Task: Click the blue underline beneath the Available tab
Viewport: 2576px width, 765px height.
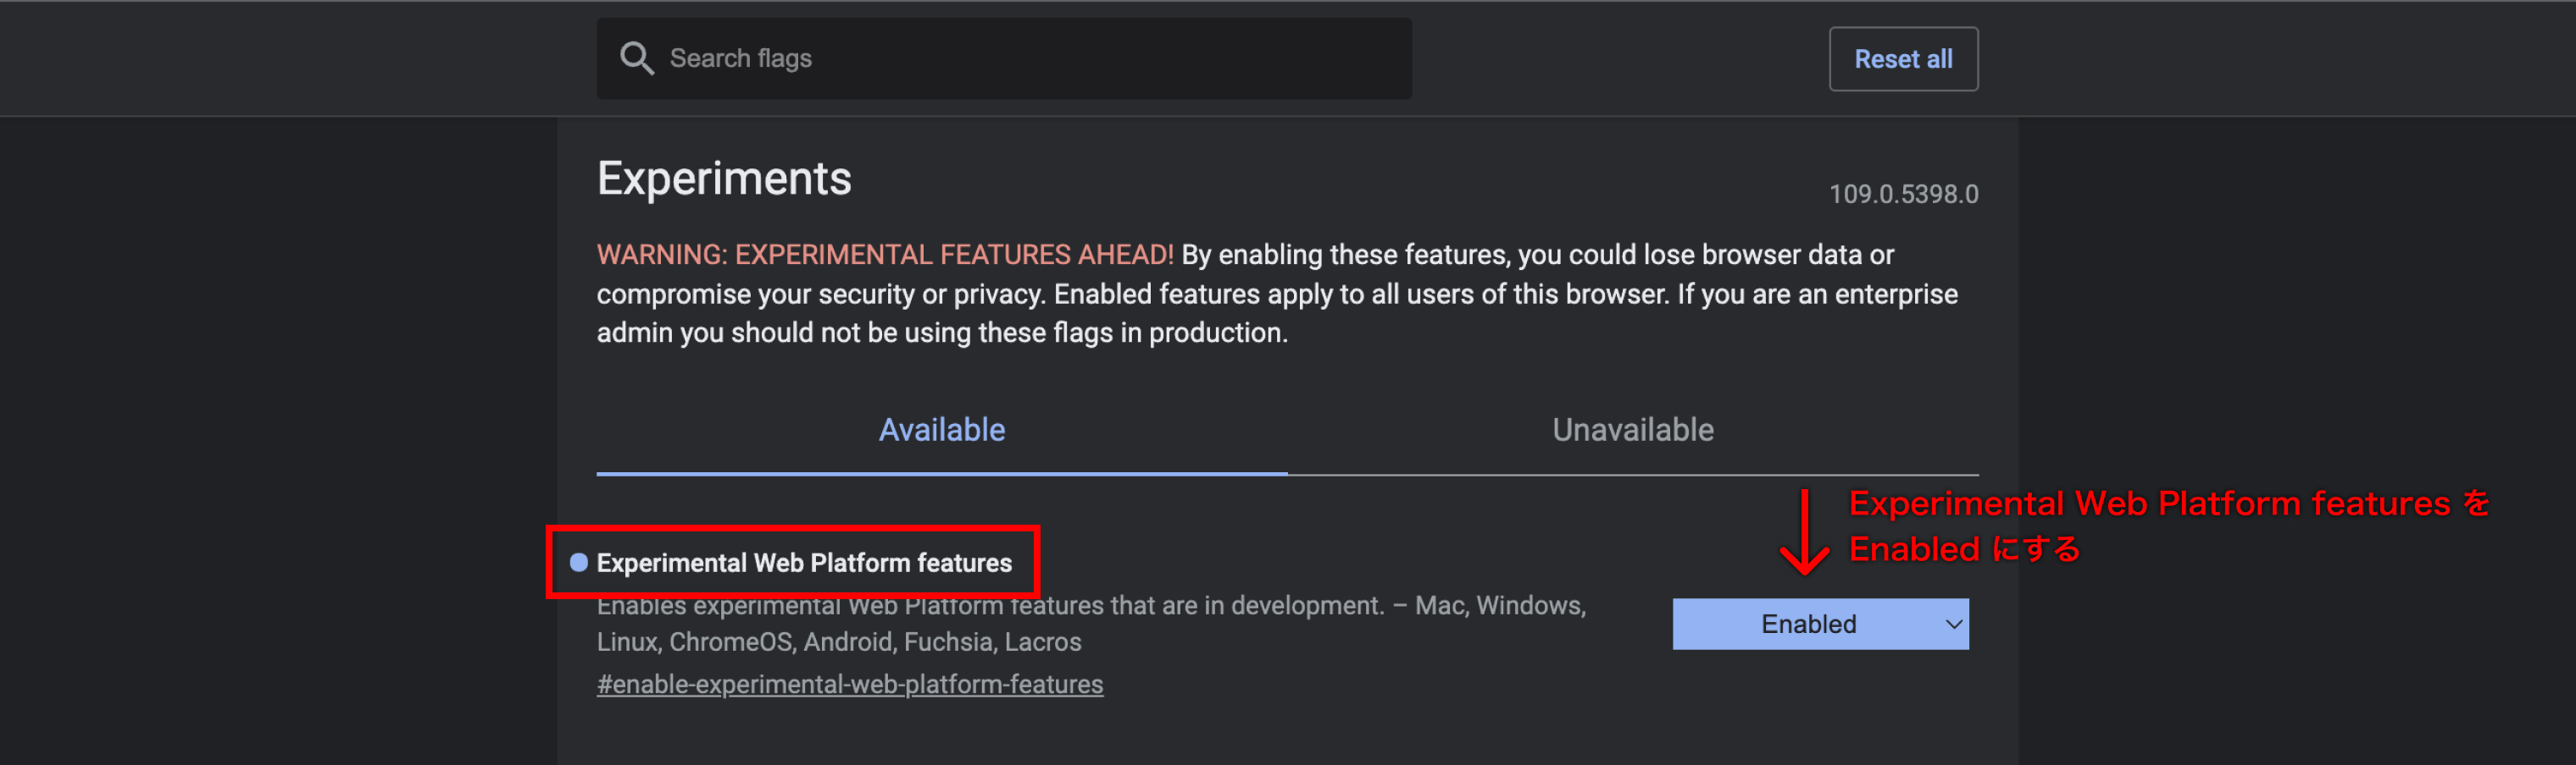Action: click(x=941, y=472)
